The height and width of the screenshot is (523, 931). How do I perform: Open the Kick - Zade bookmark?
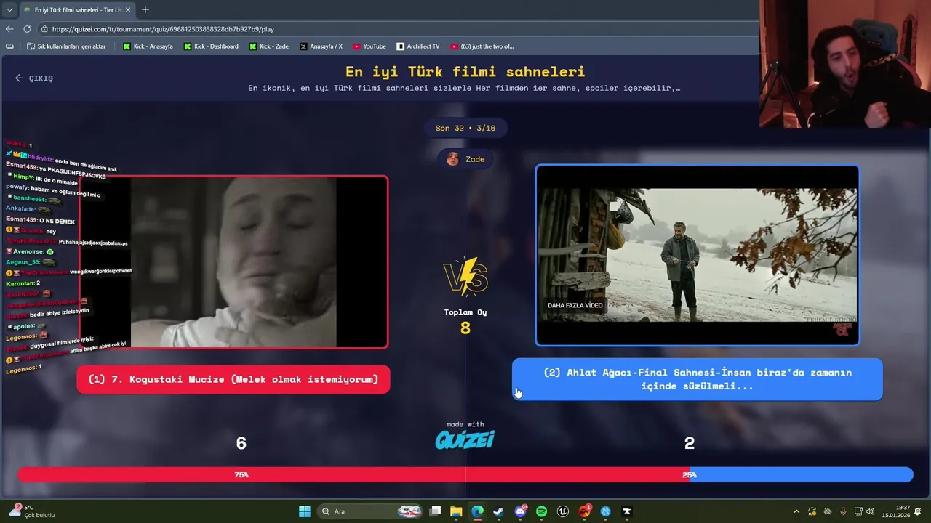[x=269, y=46]
